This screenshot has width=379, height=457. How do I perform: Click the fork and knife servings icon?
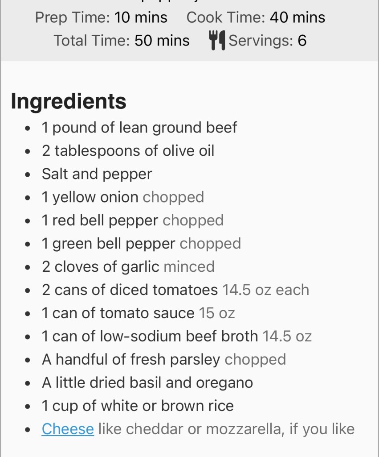[x=217, y=41]
